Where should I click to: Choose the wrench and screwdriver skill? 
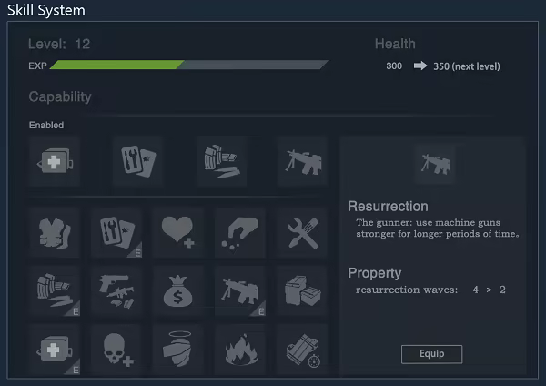point(302,233)
